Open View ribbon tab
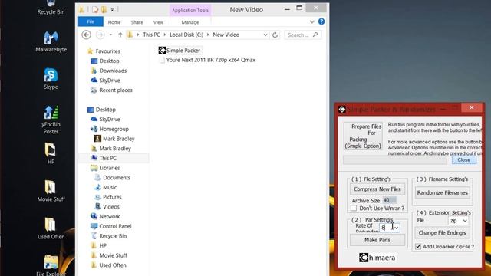This screenshot has width=491, height=276. click(158, 22)
